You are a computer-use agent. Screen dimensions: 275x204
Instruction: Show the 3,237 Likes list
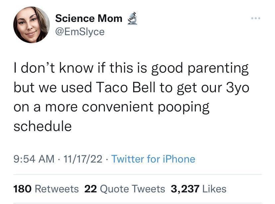[x=198, y=189]
